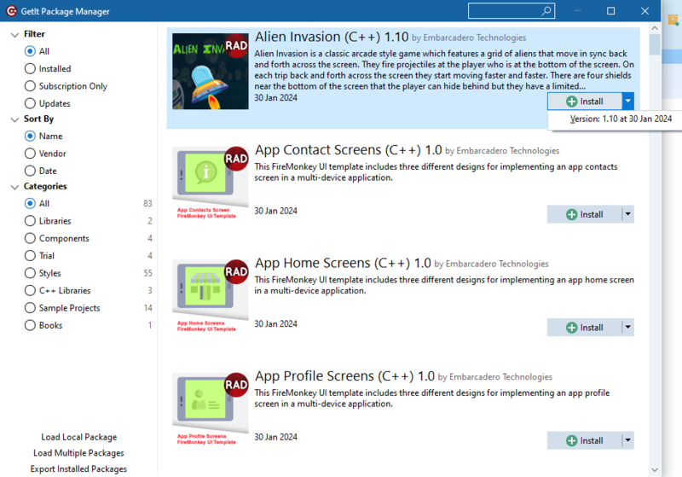
Task: Sort packages by Vendor
Action: [x=30, y=154]
